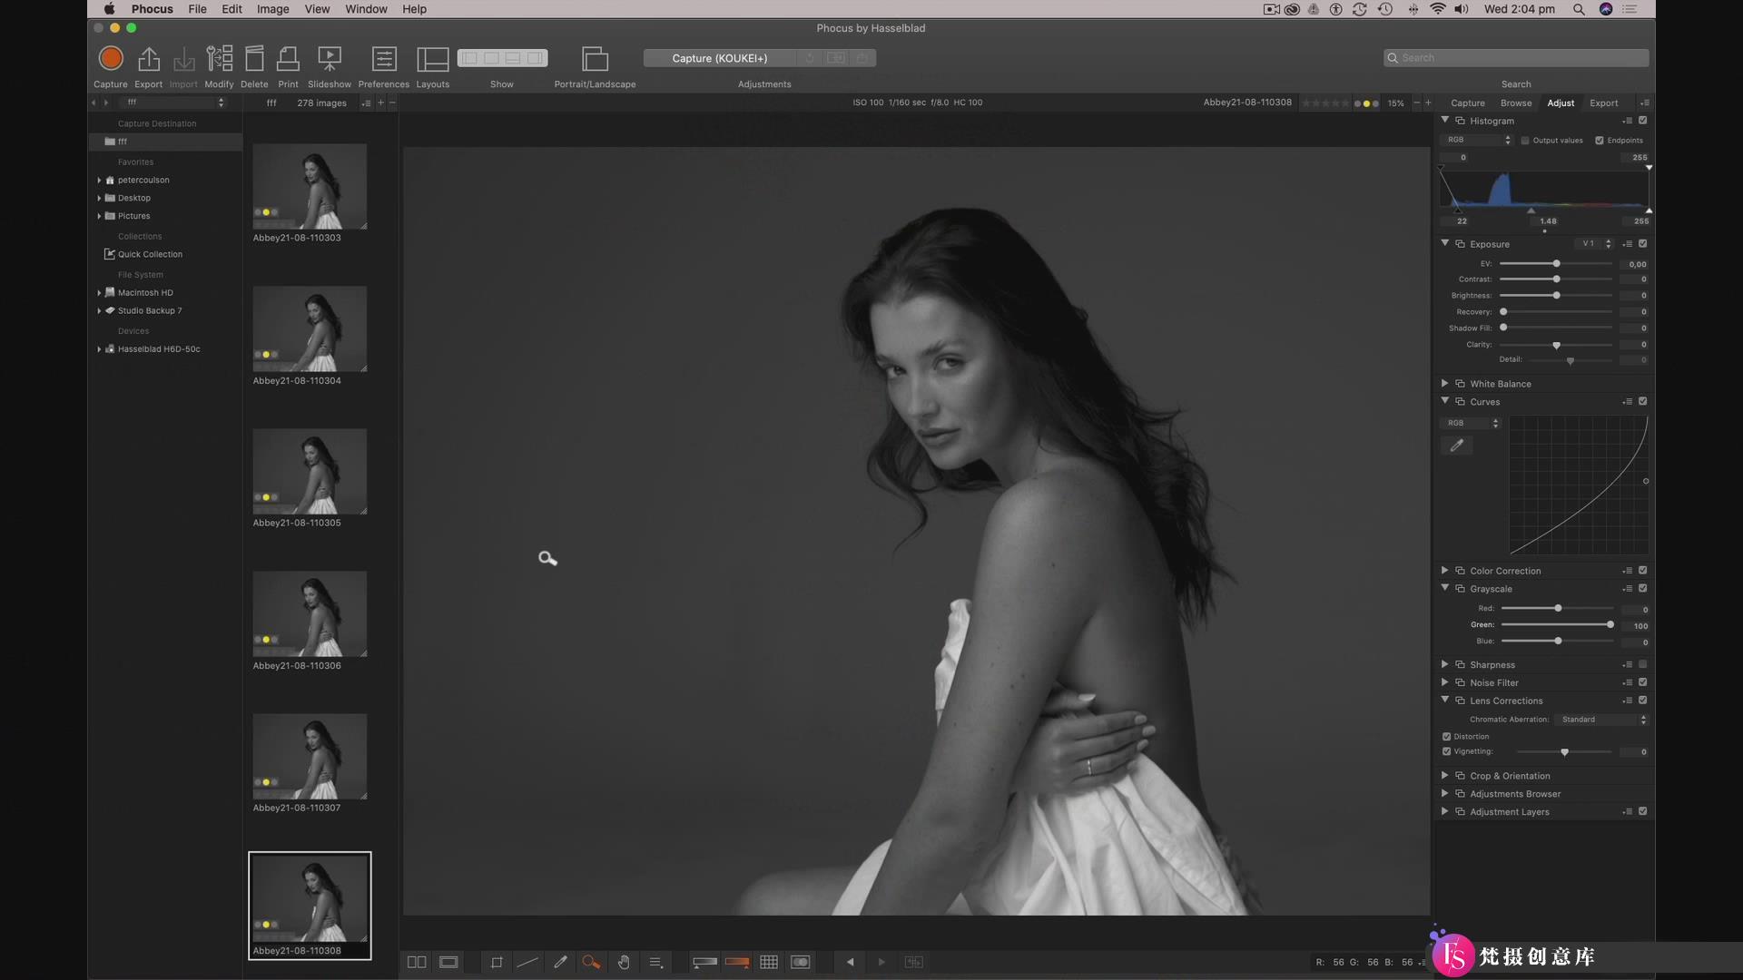Toggle the Histogram enable checkbox
This screenshot has height=980, width=1743.
point(1642,121)
